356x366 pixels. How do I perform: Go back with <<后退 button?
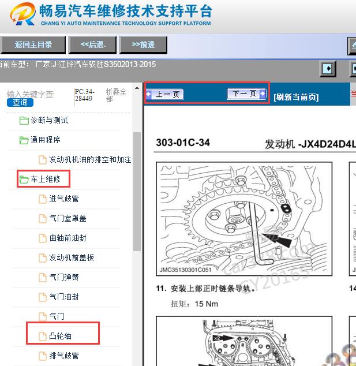93,45
